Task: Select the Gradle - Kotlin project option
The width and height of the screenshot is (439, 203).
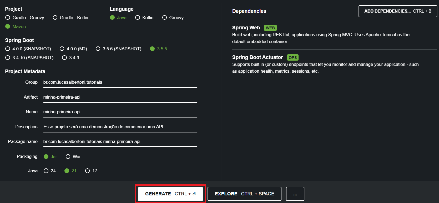Action: (70, 18)
